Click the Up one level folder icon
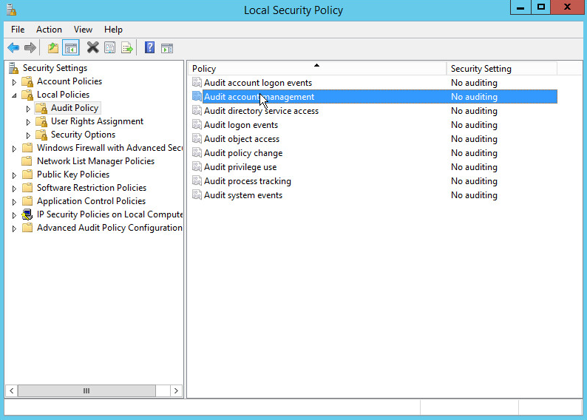The height and width of the screenshot is (420, 587). click(52, 48)
